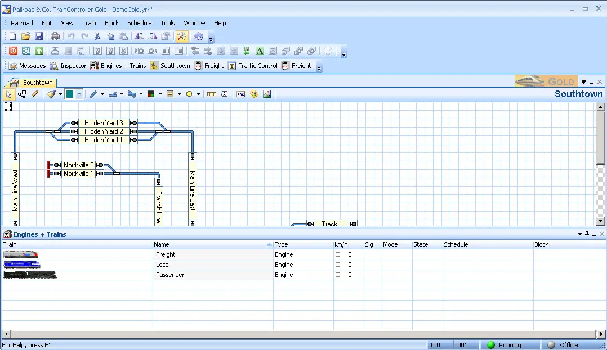
Task: Click the color palette icon
Action: 254,94
